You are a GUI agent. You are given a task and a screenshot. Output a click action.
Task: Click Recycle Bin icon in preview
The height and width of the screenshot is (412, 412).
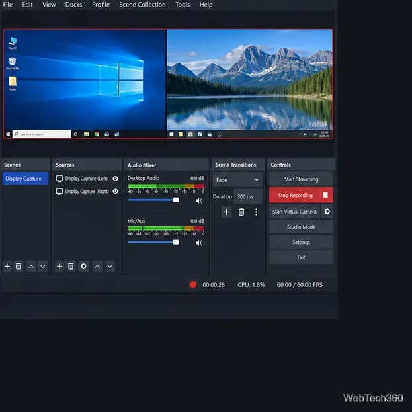tap(13, 63)
